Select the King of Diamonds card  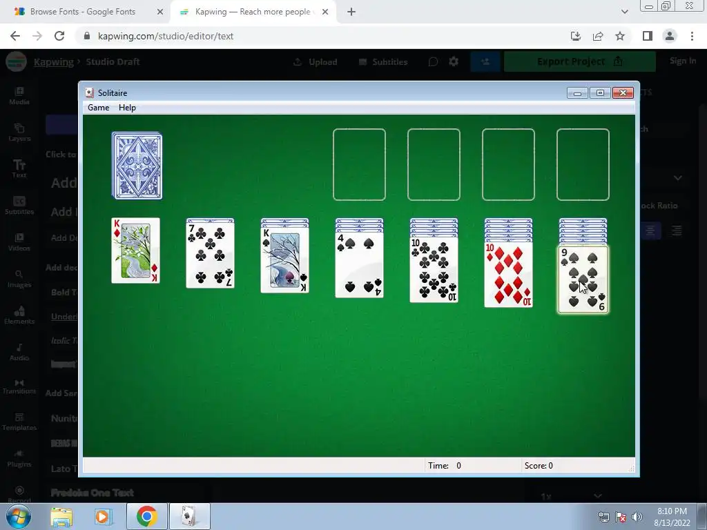[x=136, y=251]
